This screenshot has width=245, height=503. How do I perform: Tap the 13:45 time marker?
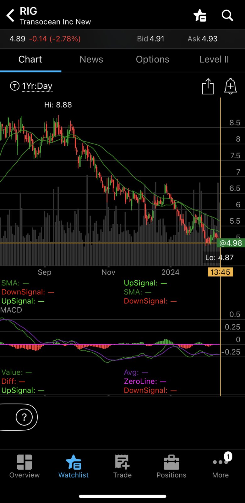[220, 272]
